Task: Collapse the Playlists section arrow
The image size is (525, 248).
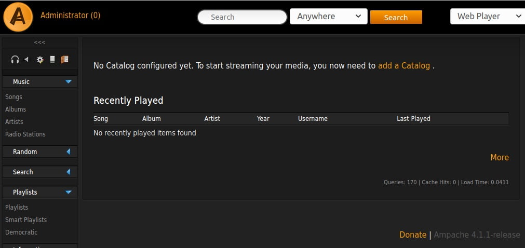Action: pos(69,192)
